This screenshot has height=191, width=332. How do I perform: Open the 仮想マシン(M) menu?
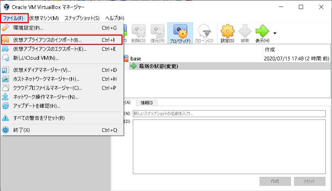click(44, 18)
